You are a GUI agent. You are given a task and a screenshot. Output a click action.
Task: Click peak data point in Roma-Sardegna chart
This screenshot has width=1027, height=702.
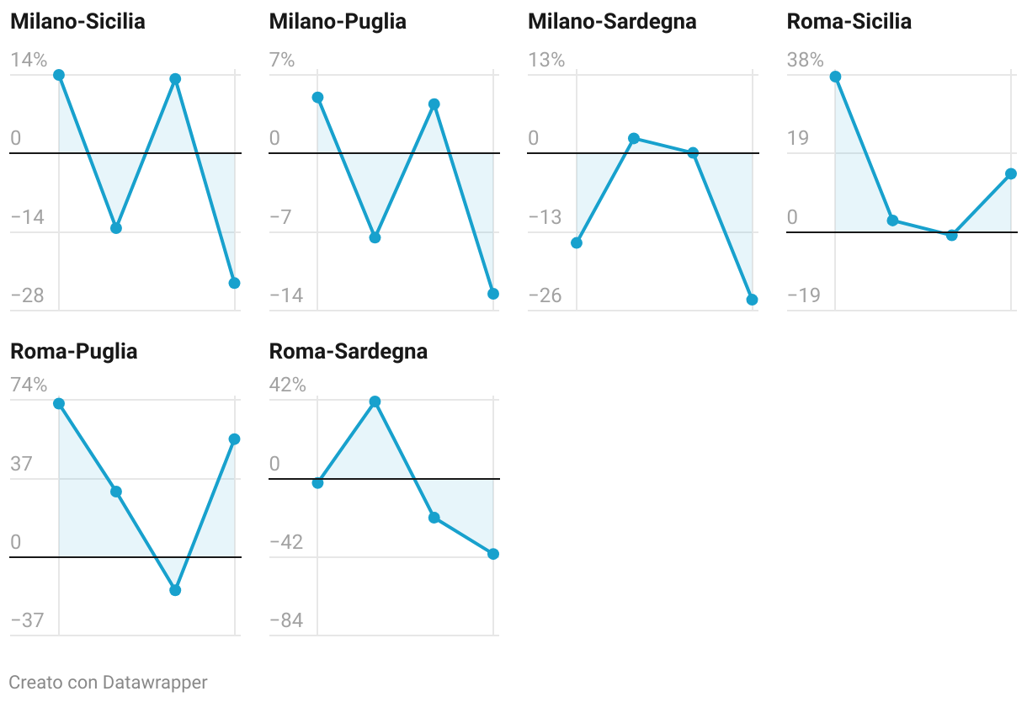pyautogui.click(x=375, y=402)
